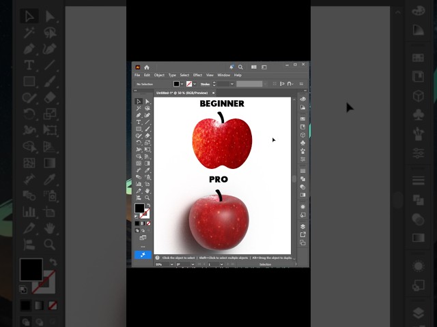Select the Free Transform tool
The image size is (437, 327).
(147, 149)
